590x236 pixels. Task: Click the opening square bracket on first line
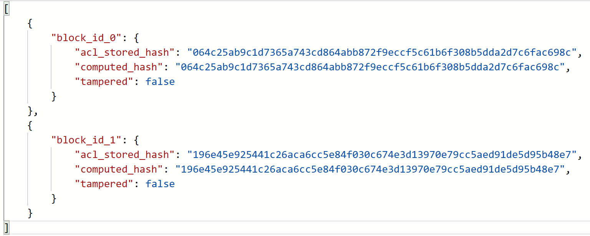click(x=7, y=9)
